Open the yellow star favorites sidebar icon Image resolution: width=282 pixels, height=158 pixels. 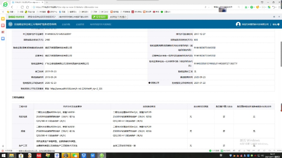click(x=3, y=18)
